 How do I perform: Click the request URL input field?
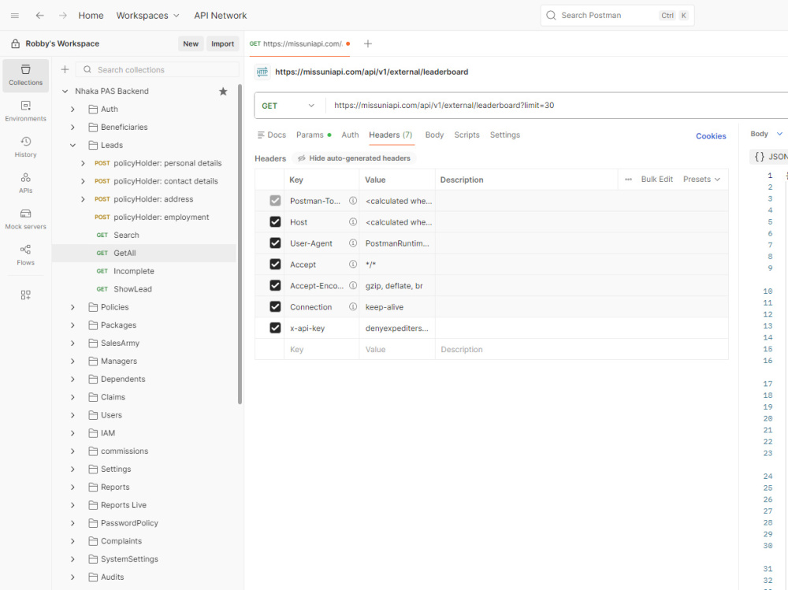(557, 106)
